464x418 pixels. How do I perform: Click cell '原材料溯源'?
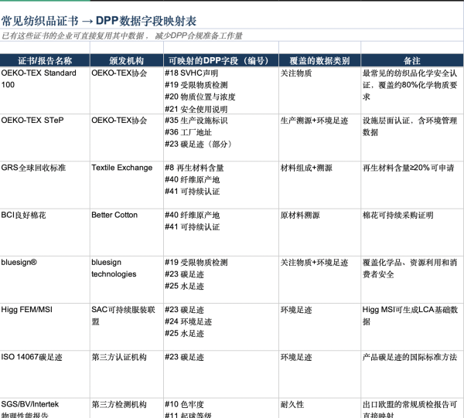pyautogui.click(x=319, y=233)
